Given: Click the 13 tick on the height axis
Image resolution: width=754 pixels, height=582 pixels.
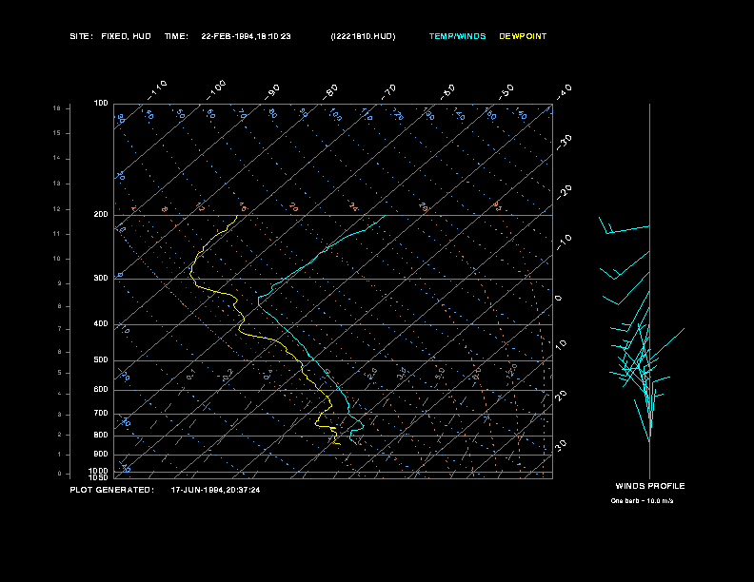Looking at the screenshot, I should point(57,184).
